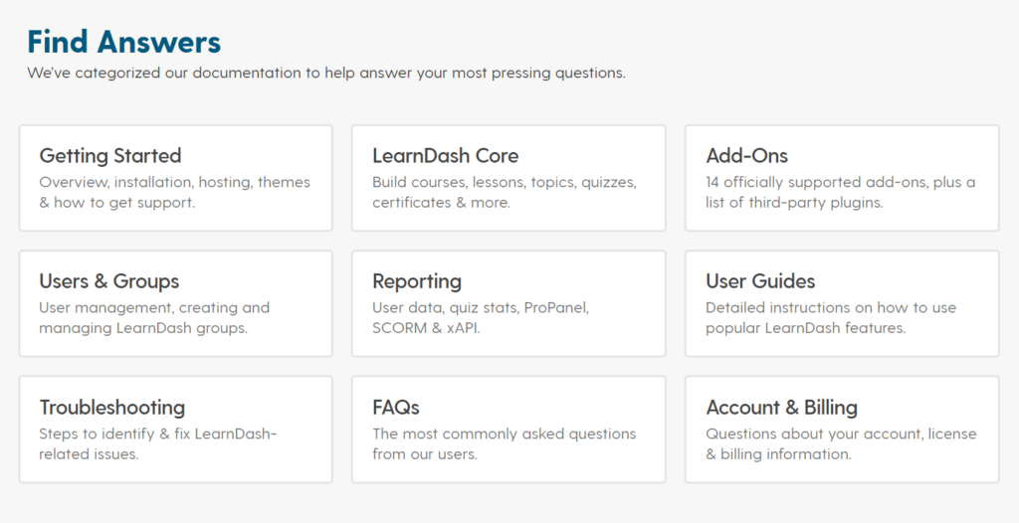This screenshot has height=523, width=1019.
Task: Open the Getting Started category title
Action: tap(110, 156)
